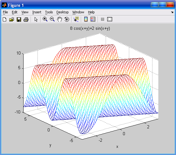Select the plot title 8 cos(x+y)+2 sin(x+y)
The image size is (176, 155).
(x=90, y=28)
